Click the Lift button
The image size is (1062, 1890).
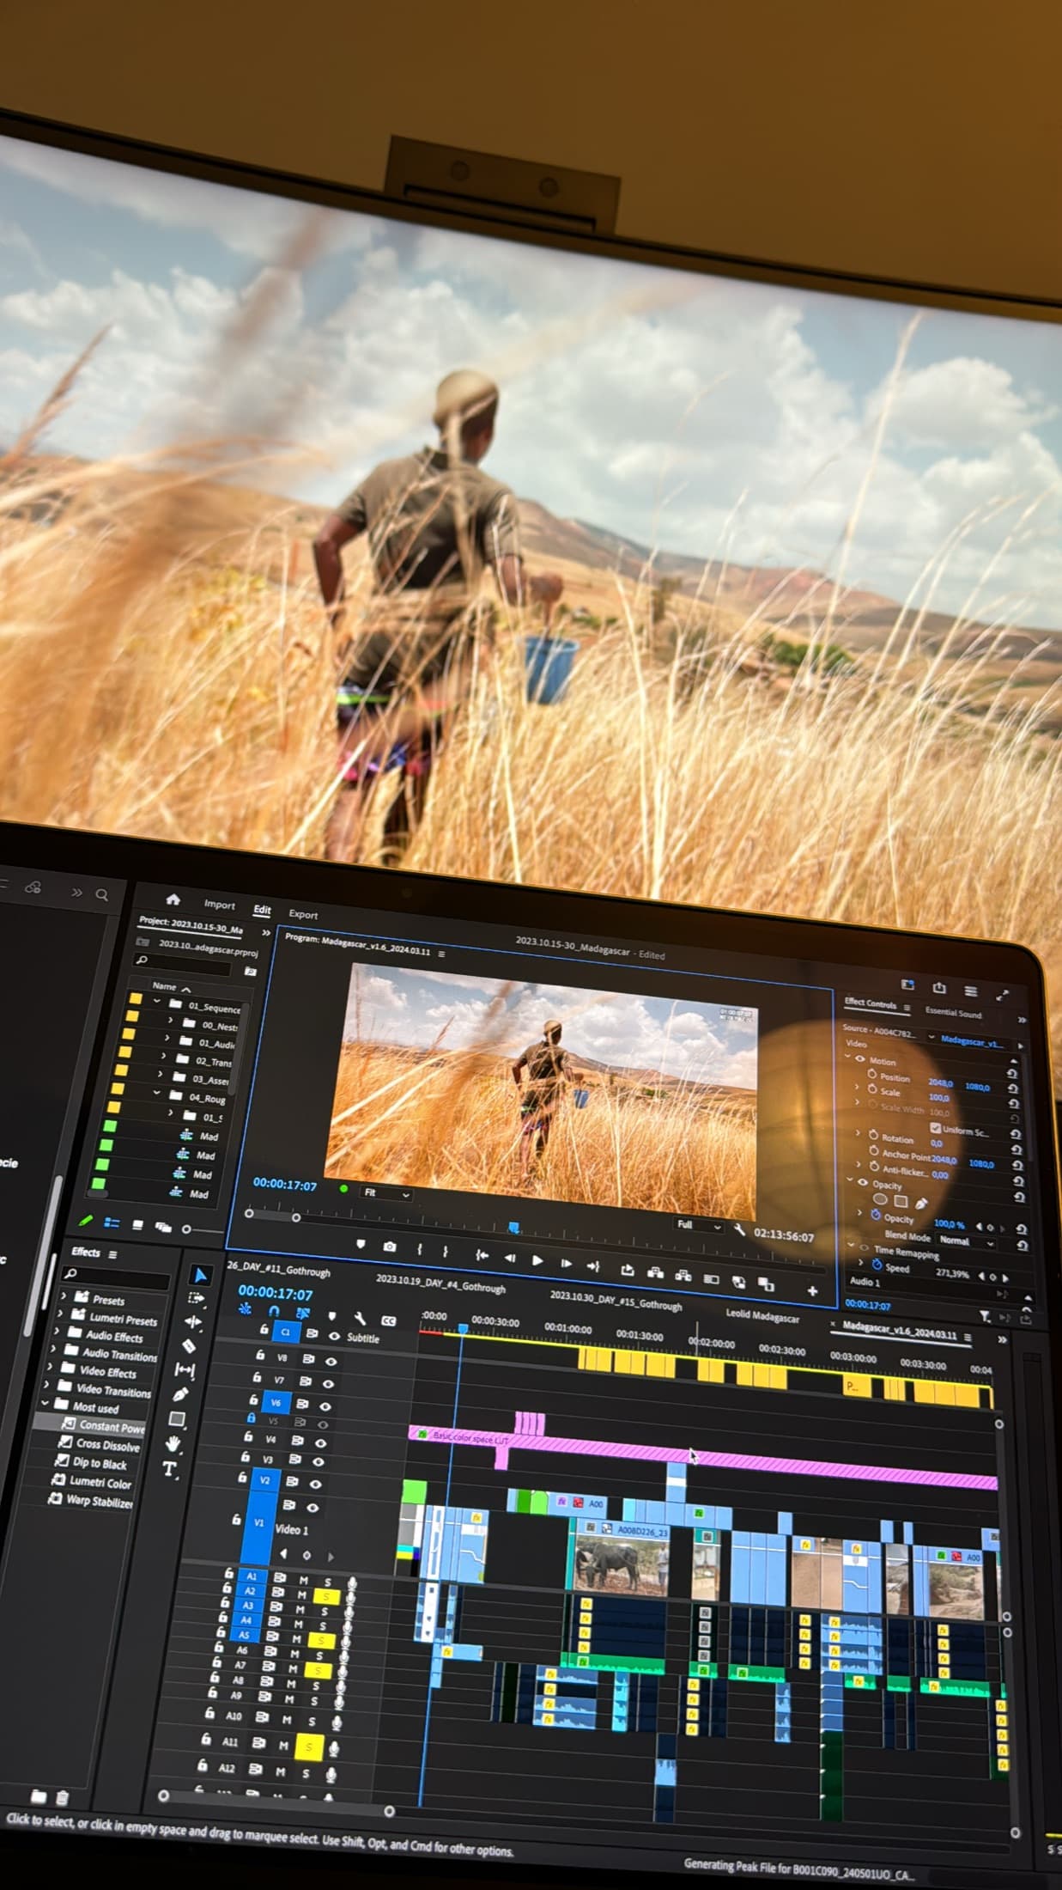click(x=655, y=1272)
